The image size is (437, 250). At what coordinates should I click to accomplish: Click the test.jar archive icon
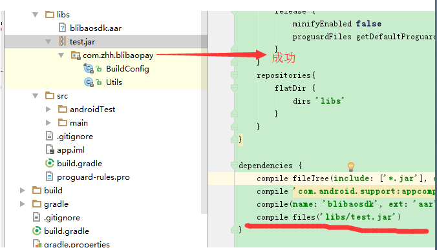(62, 41)
